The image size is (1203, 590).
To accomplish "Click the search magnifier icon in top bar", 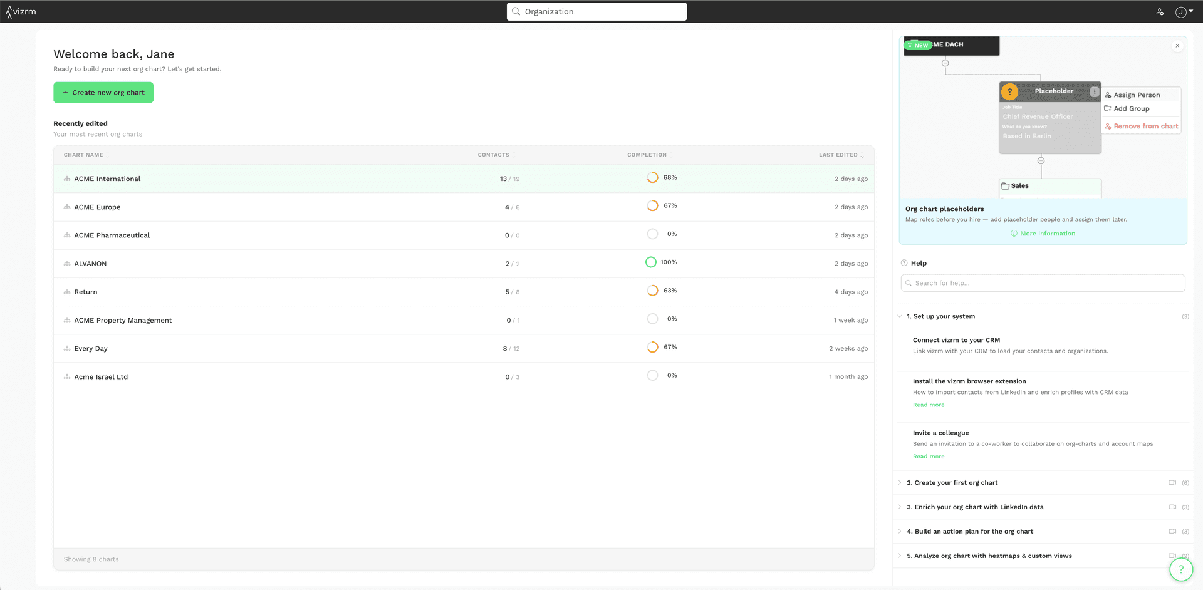I will [x=516, y=11].
